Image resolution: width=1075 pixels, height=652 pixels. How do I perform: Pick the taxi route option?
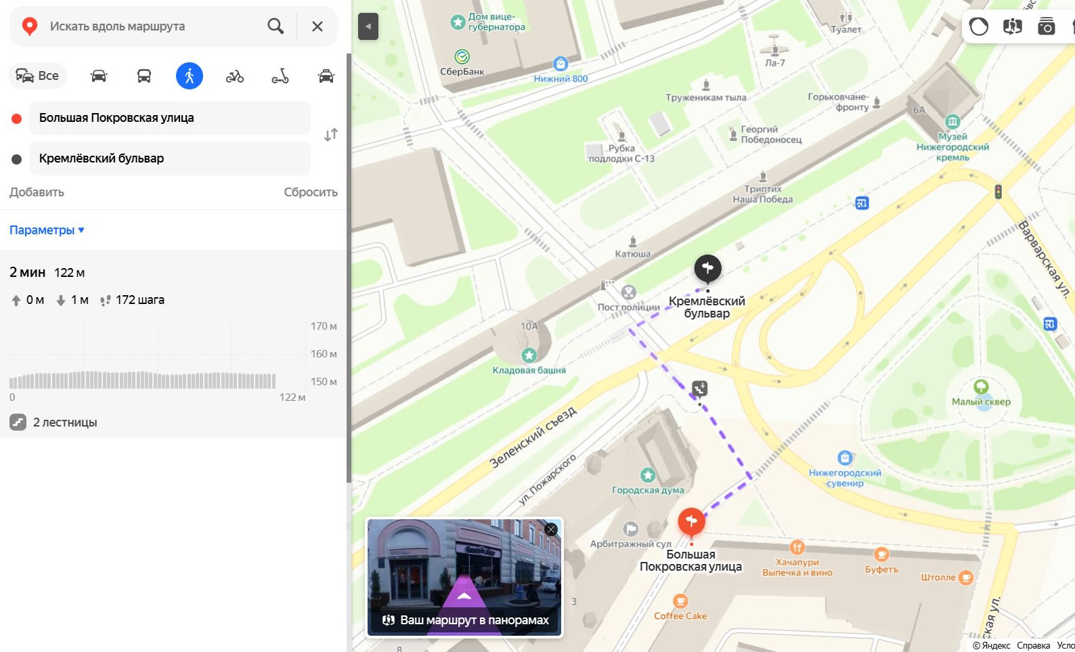point(326,76)
